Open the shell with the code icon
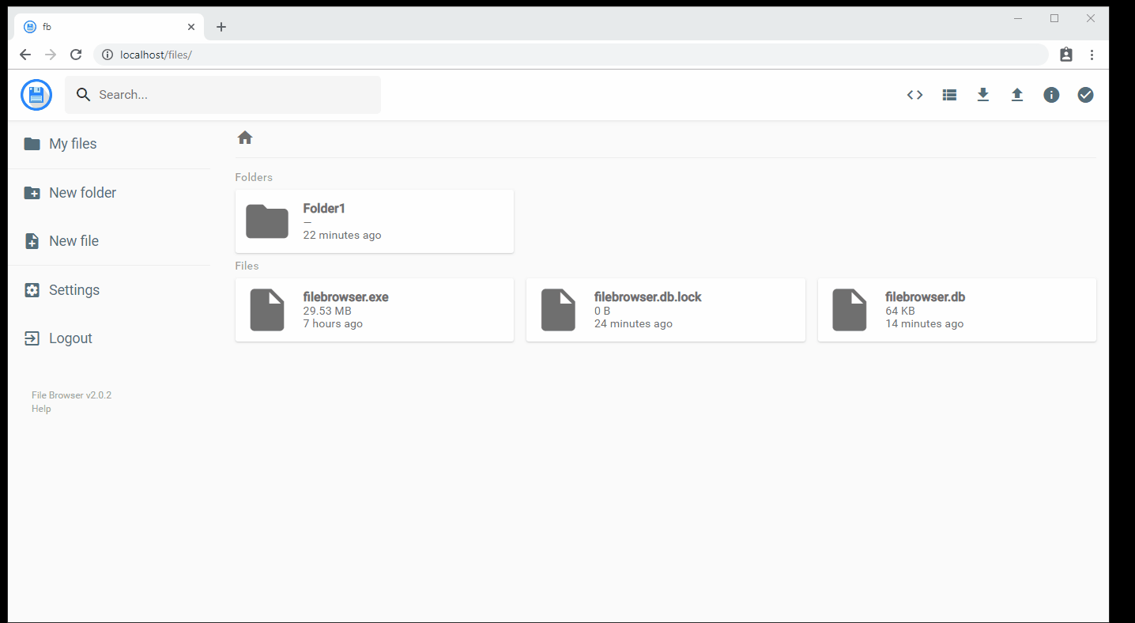 [x=914, y=94]
